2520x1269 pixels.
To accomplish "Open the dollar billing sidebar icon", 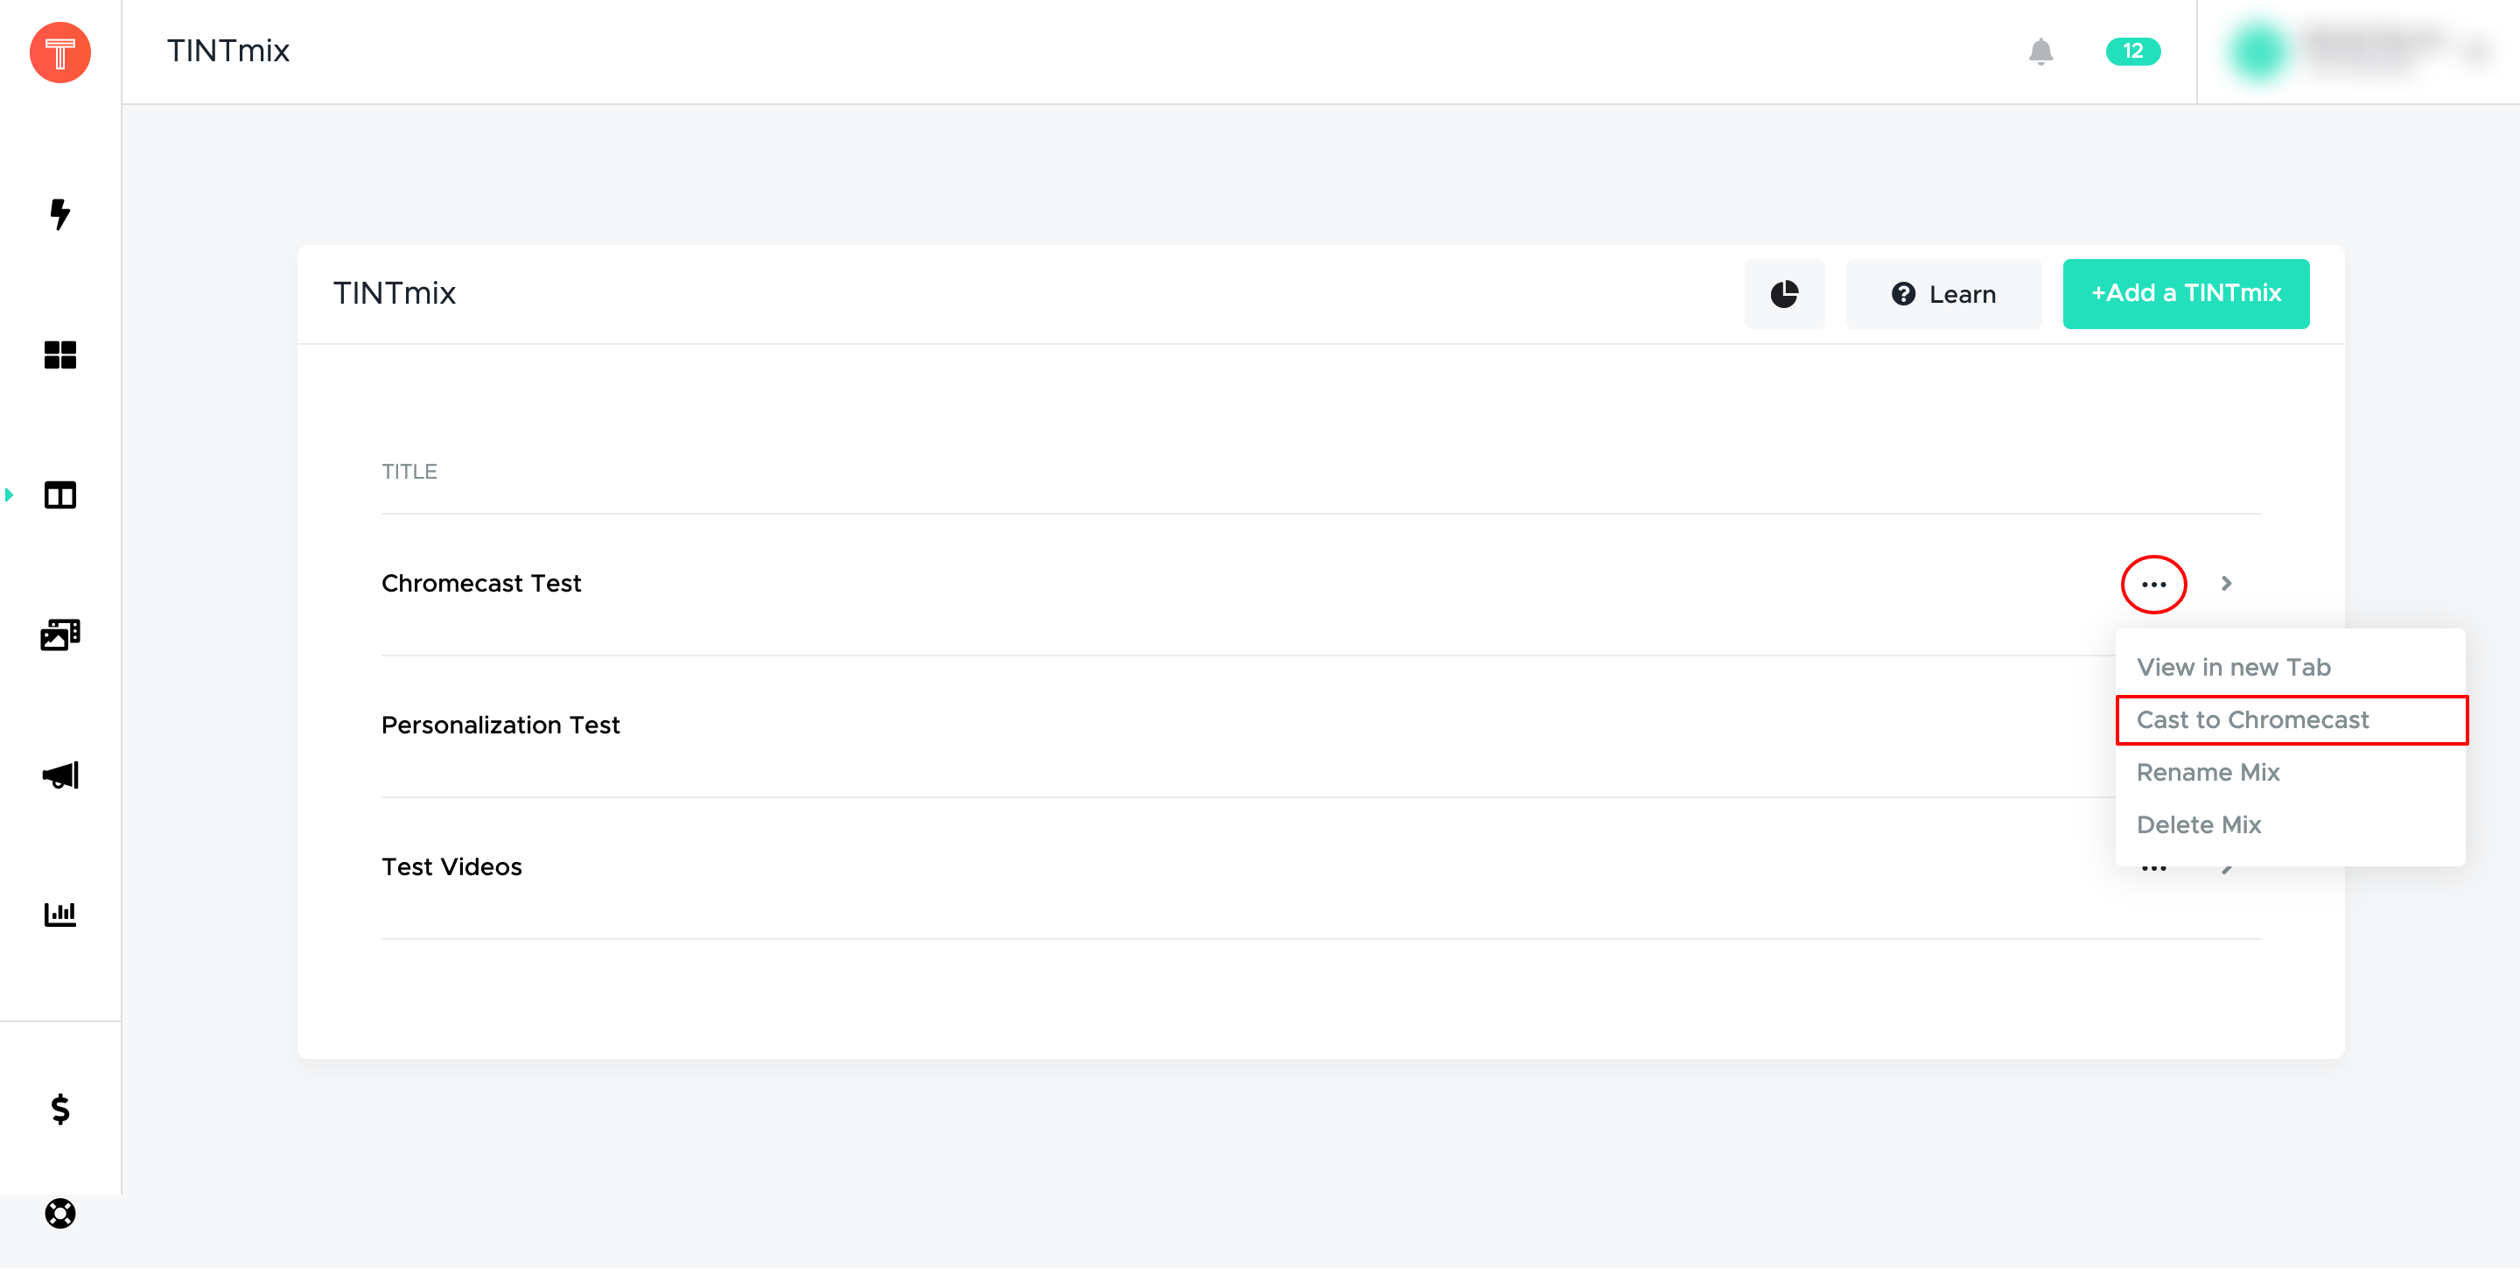I will click(59, 1109).
